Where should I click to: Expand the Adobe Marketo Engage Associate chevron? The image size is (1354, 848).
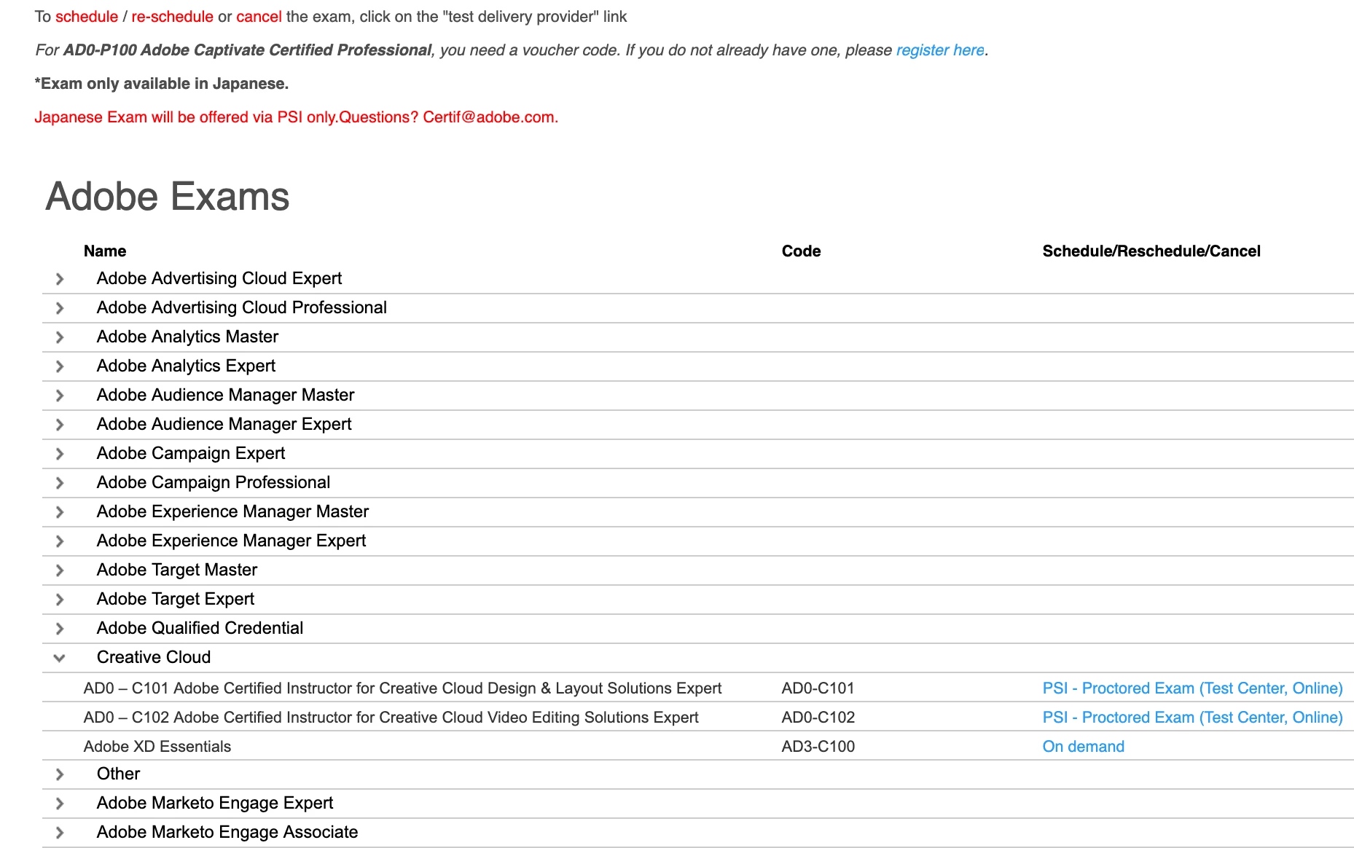60,833
